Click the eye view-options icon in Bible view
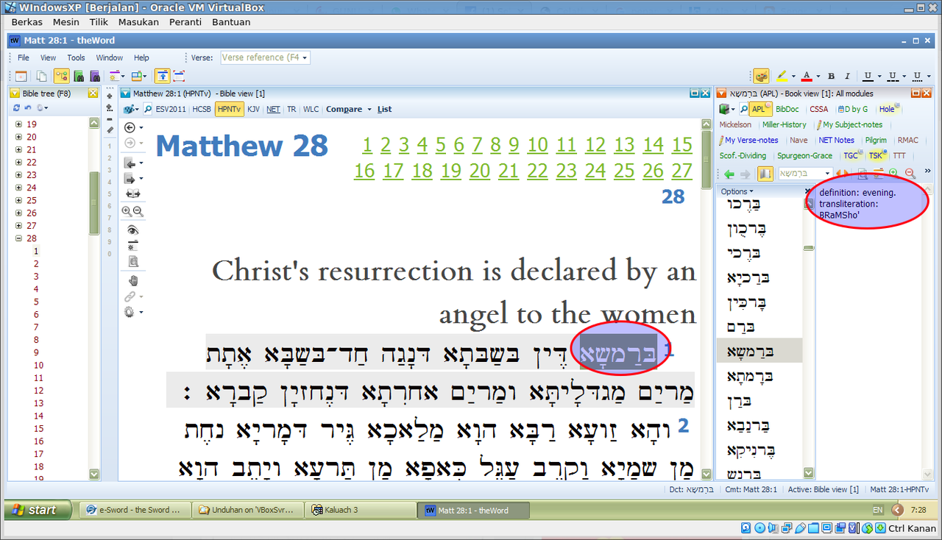This screenshot has width=942, height=540. tap(133, 230)
